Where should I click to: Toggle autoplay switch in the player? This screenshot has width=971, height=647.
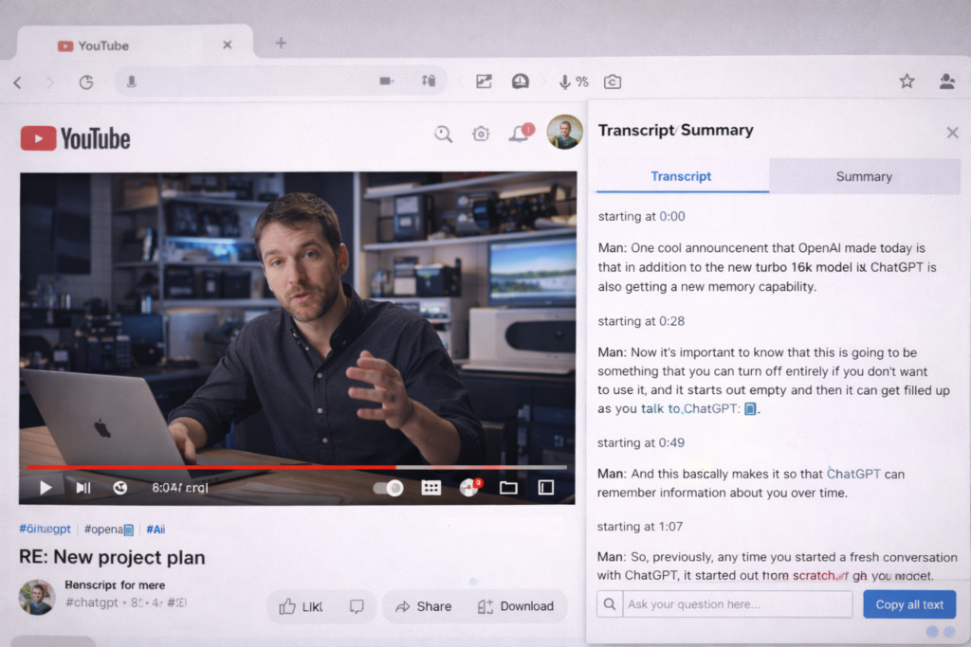[388, 487]
